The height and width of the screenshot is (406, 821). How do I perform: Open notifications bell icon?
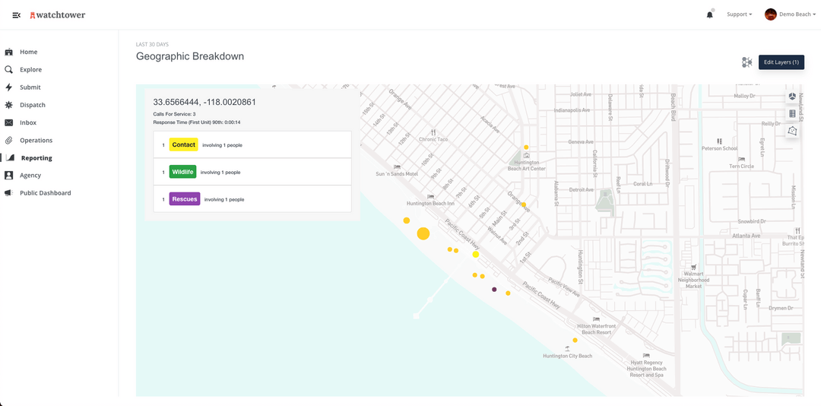click(710, 14)
